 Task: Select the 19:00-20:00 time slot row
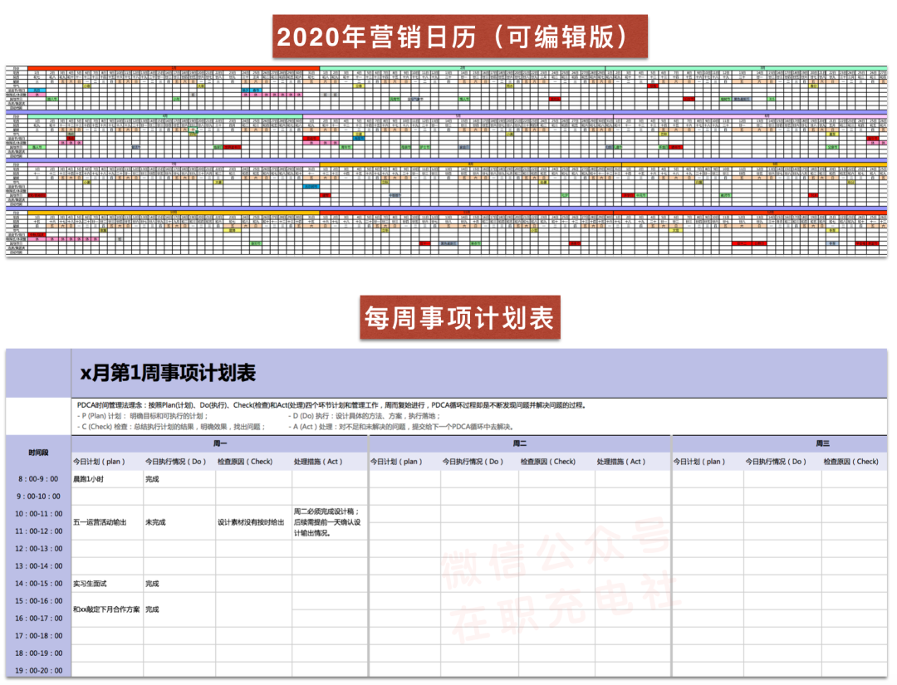pyautogui.click(x=38, y=670)
